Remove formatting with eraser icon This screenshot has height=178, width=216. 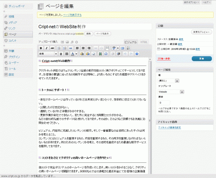pos(94,54)
